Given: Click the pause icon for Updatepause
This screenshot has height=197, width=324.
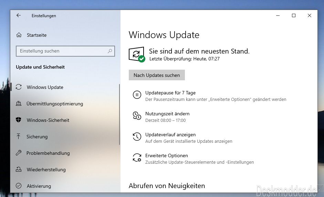Looking at the screenshot, I should pyautogui.click(x=137, y=95).
